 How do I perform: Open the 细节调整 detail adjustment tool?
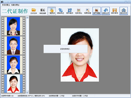point(96,11)
